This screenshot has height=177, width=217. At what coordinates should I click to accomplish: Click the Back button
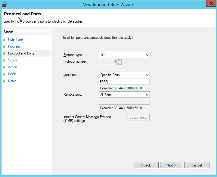pos(146,165)
